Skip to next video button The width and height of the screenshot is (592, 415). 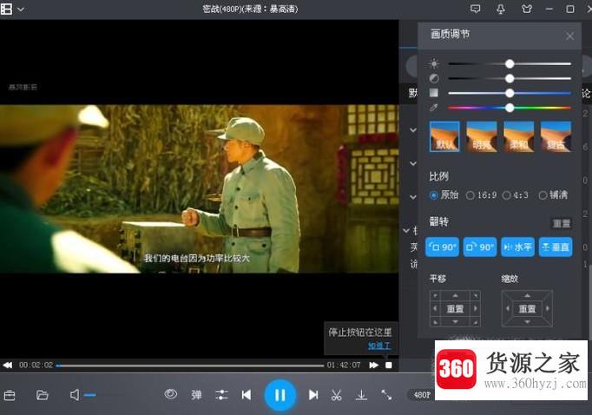coord(313,395)
